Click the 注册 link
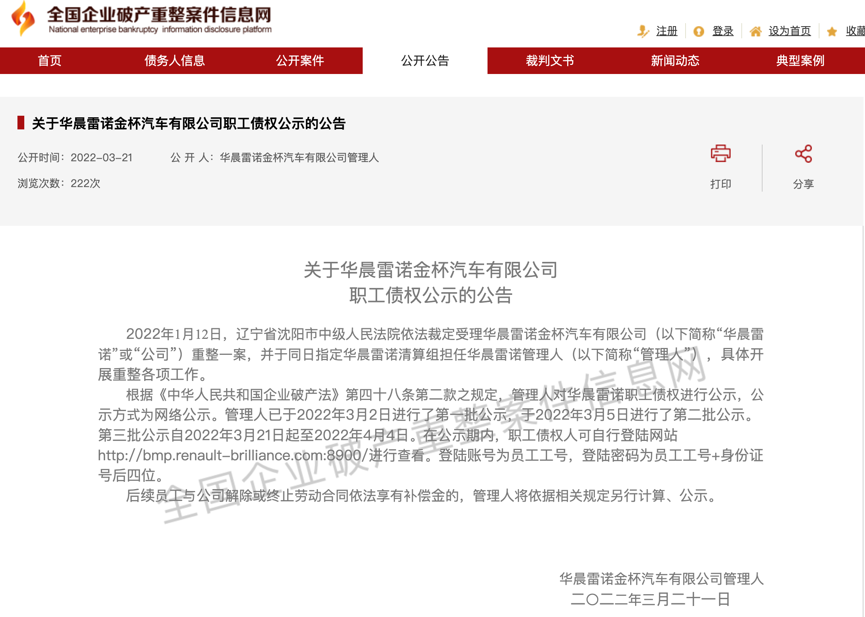This screenshot has height=617, width=865. pos(667,31)
